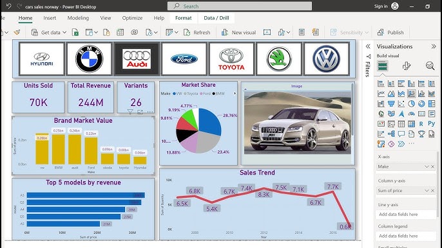Viewport: 442px width, 248px height.
Task: Open the Format ribbon tab
Action: [x=183, y=18]
